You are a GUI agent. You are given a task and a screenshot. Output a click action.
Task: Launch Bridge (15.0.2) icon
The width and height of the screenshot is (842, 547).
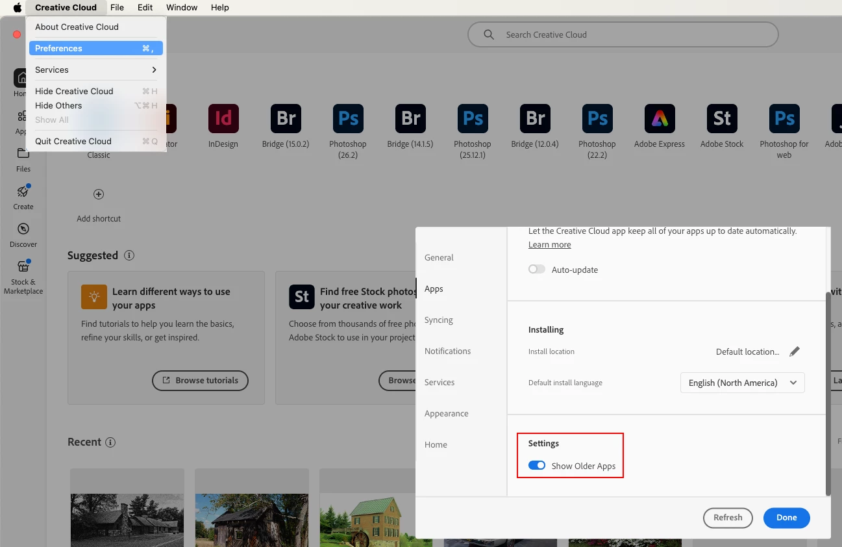(286, 119)
